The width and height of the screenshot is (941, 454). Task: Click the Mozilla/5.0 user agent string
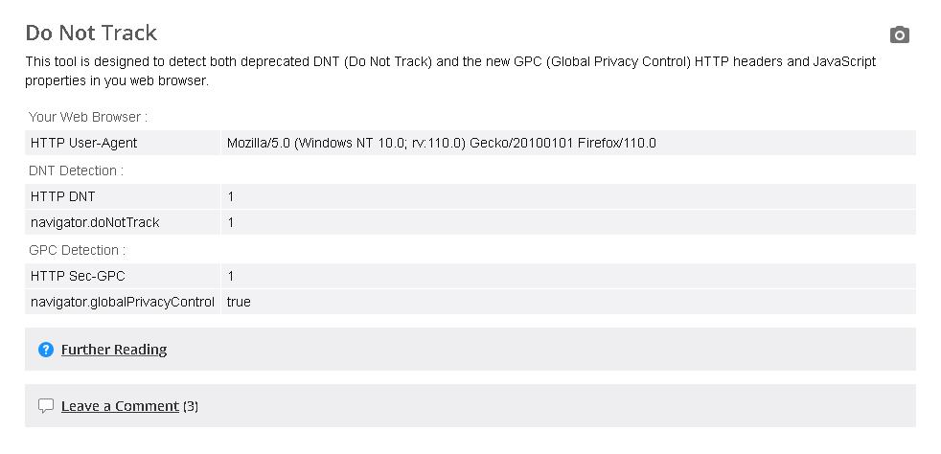point(441,143)
